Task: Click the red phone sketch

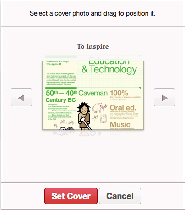Action: [x=103, y=118]
